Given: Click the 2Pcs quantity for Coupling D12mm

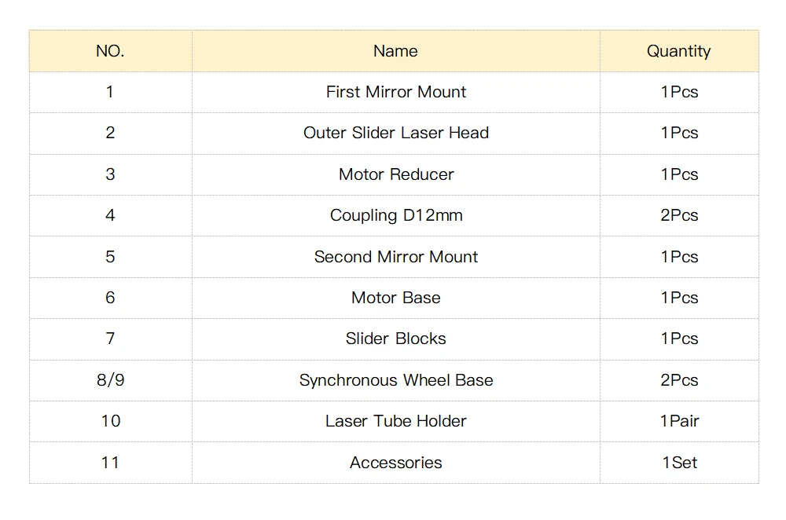Looking at the screenshot, I should pyautogui.click(x=679, y=215).
